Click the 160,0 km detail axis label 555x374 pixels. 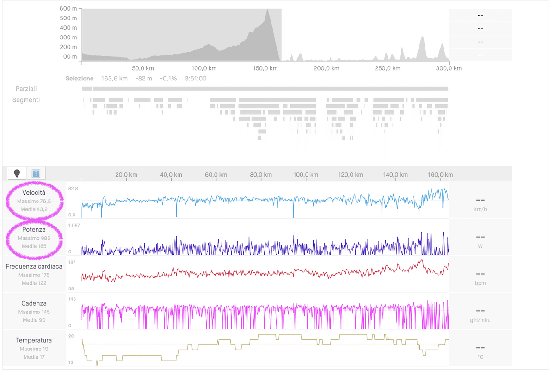[441, 175]
